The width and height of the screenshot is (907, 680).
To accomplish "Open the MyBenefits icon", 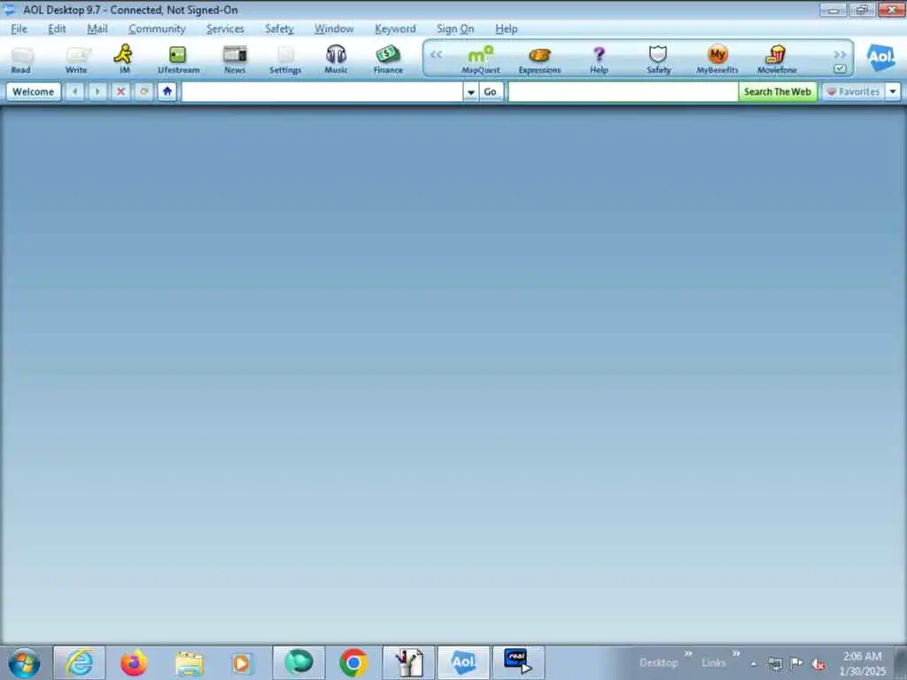I will [717, 59].
